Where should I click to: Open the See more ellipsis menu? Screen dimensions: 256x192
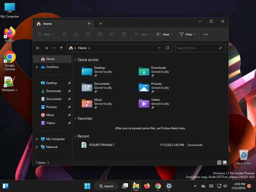click(x=206, y=34)
